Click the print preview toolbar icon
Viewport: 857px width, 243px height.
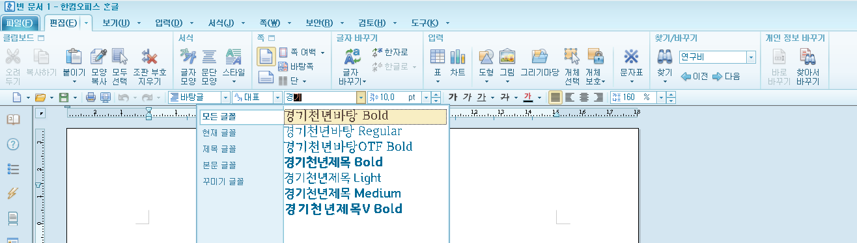tap(105, 97)
